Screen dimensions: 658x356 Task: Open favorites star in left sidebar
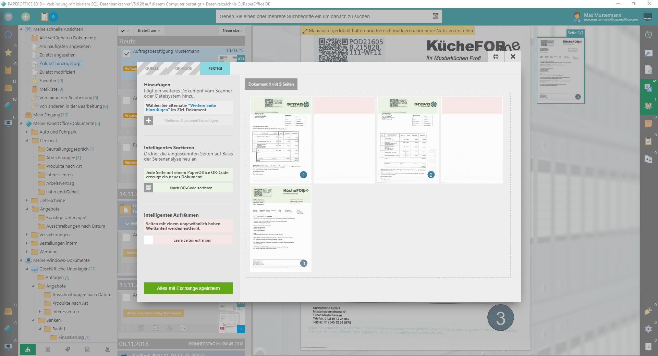click(8, 52)
